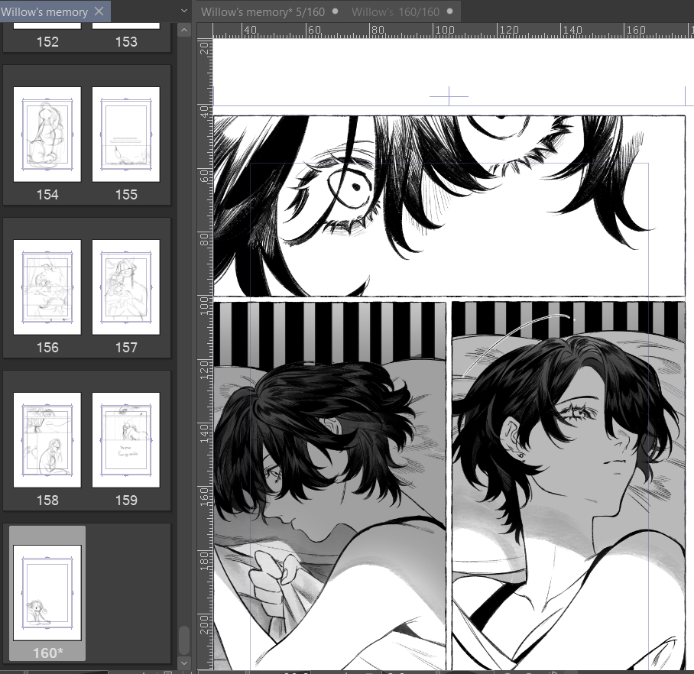The height and width of the screenshot is (674, 694).
Task: Select page 155 thumbnail
Action: (126, 134)
